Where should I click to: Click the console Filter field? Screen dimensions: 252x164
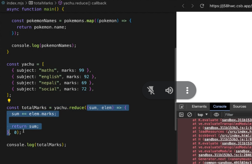(x=238, y=115)
